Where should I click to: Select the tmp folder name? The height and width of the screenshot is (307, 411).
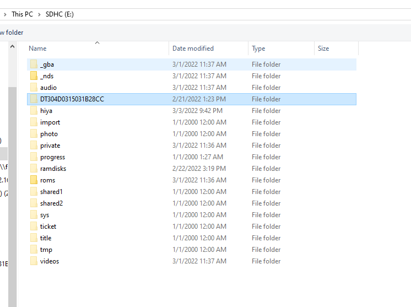pos(46,250)
